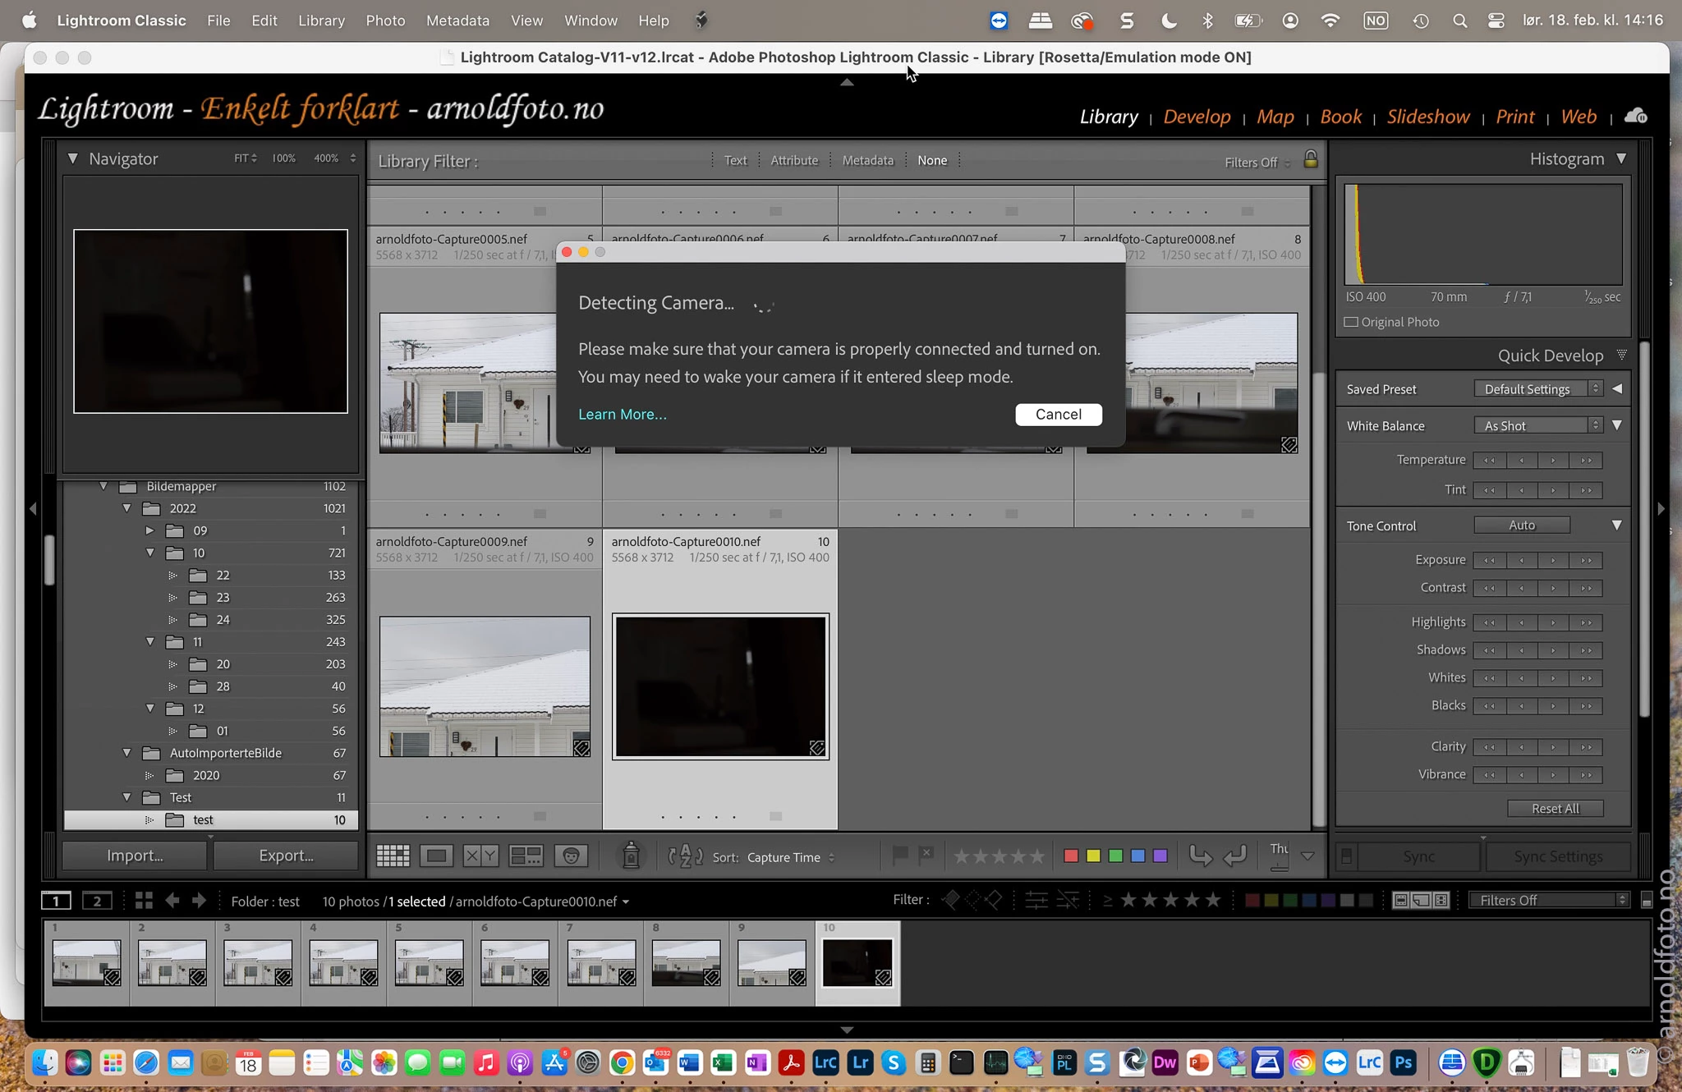Image resolution: width=1682 pixels, height=1092 pixels.
Task: Toggle filmstrip filter switch
Action: [x=1646, y=901]
